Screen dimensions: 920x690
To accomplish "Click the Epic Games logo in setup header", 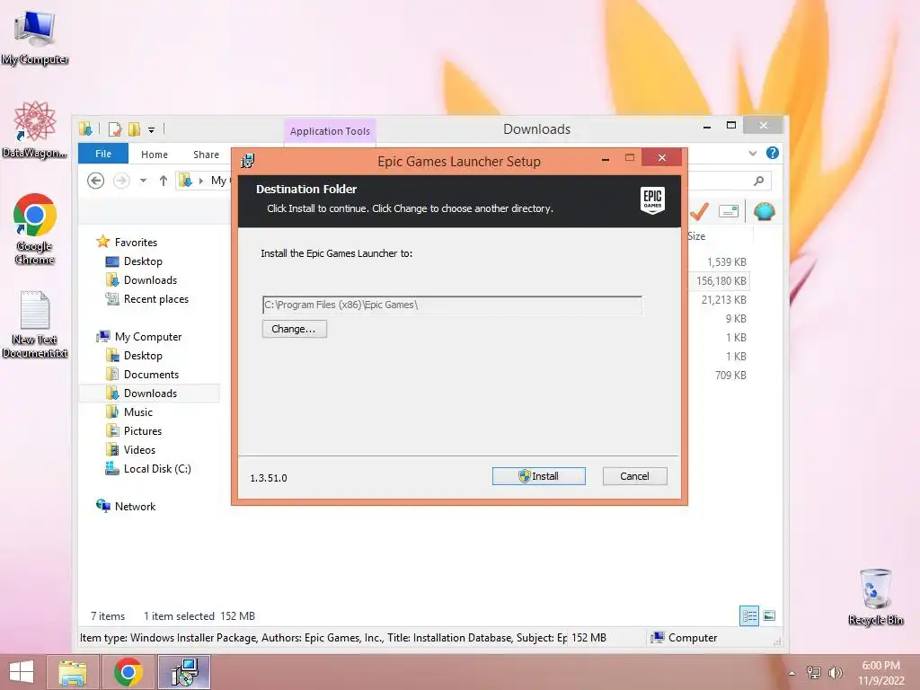I will coord(652,200).
